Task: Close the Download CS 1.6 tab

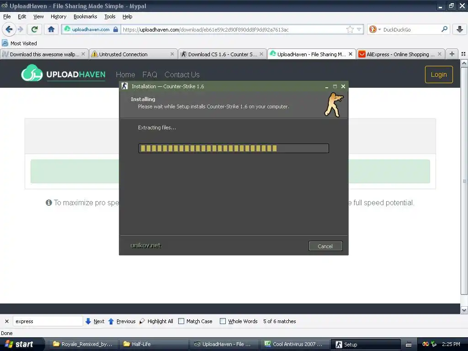Action: coord(261,54)
